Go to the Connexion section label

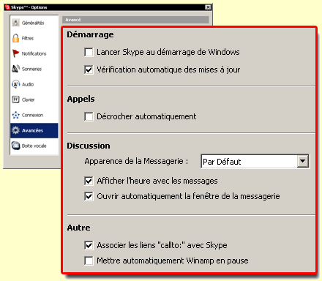pos(32,115)
